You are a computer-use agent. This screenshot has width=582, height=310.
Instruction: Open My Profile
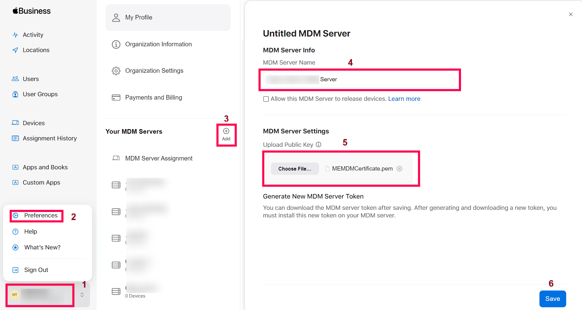[168, 17]
